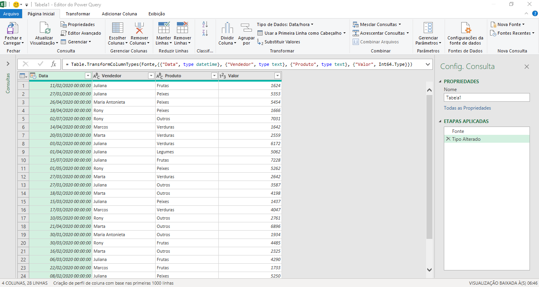Delete the Tipo Alterado step
Viewport: 539px width, 287px height.
[448, 139]
